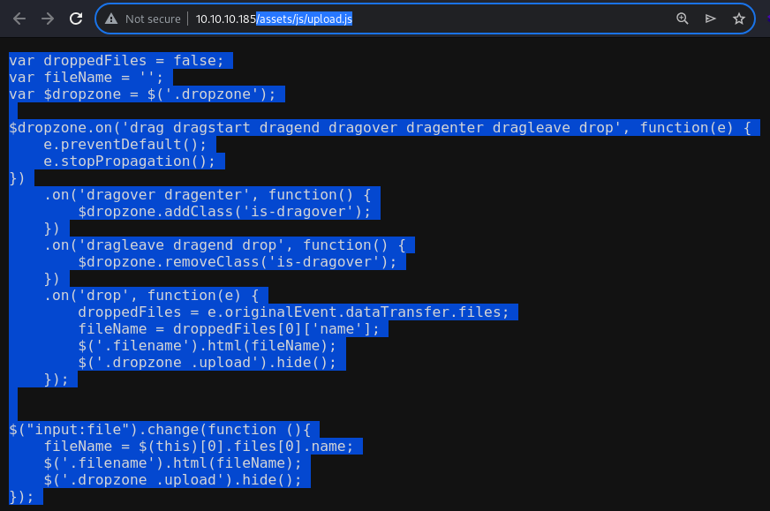Click the 'var droppedFiles = false;' line
770x511 pixels.
tap(117, 60)
